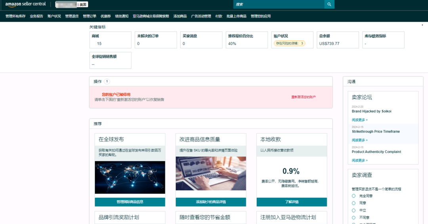
Task: Click the 存在风险的店铺: 3 badge
Action: [x=289, y=43]
